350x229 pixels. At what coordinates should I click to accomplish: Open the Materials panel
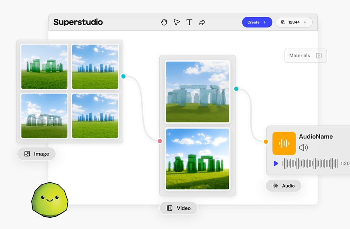coord(306,55)
